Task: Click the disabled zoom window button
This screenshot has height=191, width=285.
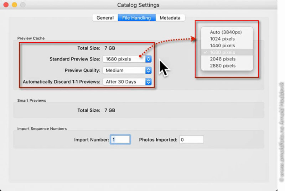Action: point(23,5)
